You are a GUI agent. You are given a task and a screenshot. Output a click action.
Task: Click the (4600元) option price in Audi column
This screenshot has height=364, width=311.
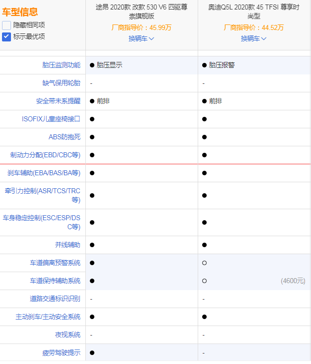pyautogui.click(x=293, y=281)
